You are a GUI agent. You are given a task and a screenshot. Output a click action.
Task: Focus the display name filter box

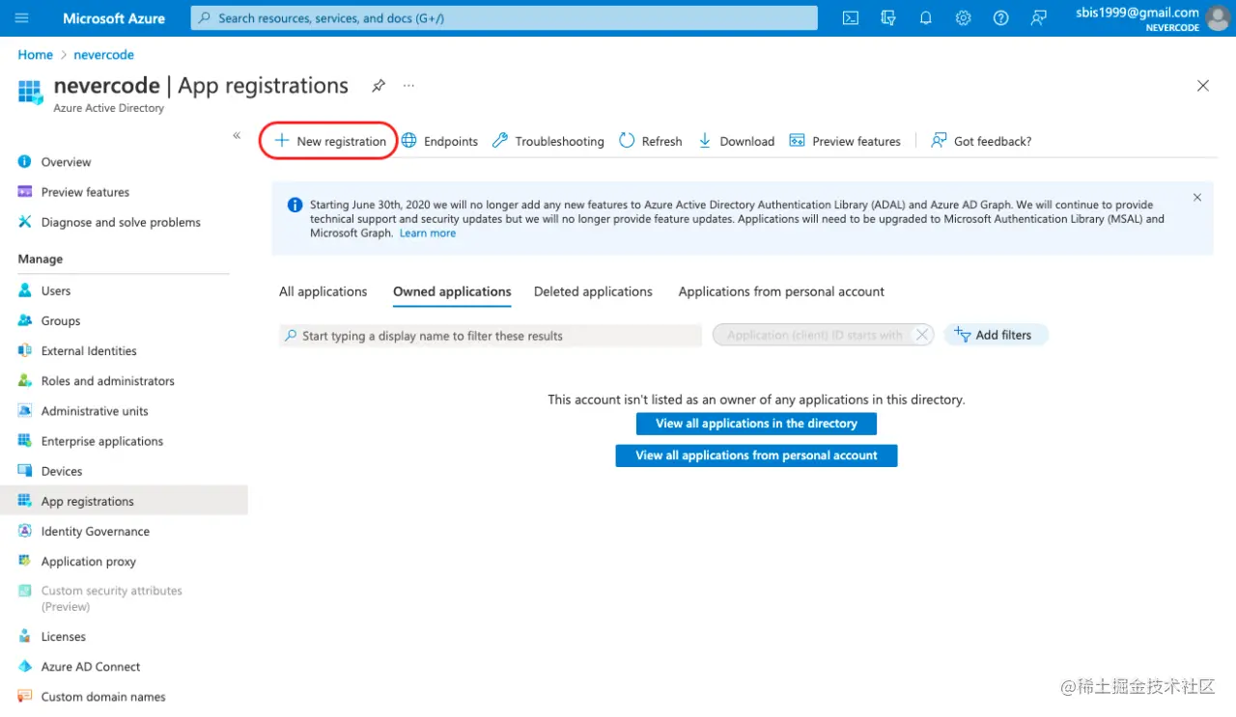tap(491, 336)
